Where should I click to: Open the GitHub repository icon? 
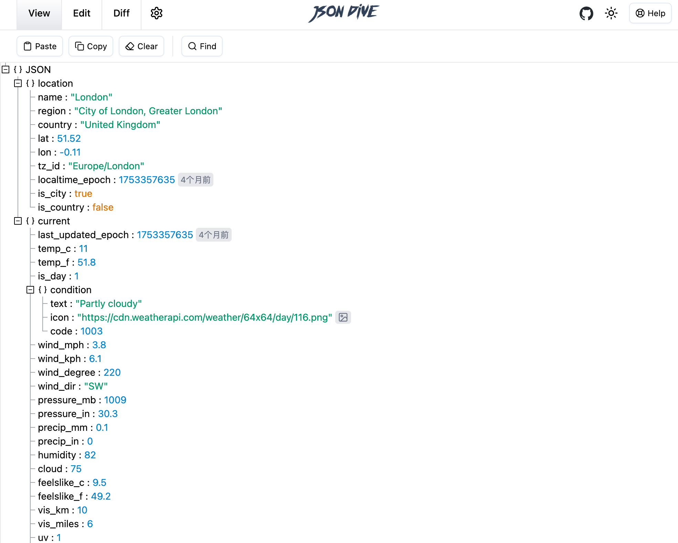coord(586,13)
